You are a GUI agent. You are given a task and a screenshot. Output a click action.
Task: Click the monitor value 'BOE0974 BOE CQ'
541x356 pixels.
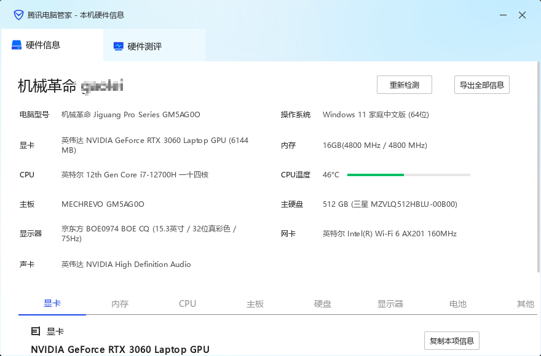pyautogui.click(x=117, y=229)
